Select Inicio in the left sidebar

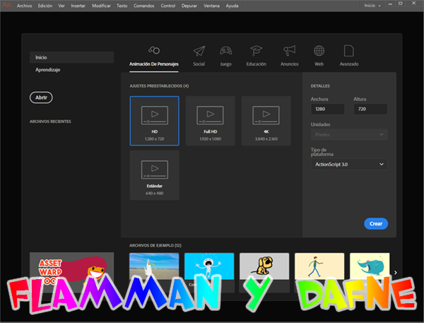point(71,57)
